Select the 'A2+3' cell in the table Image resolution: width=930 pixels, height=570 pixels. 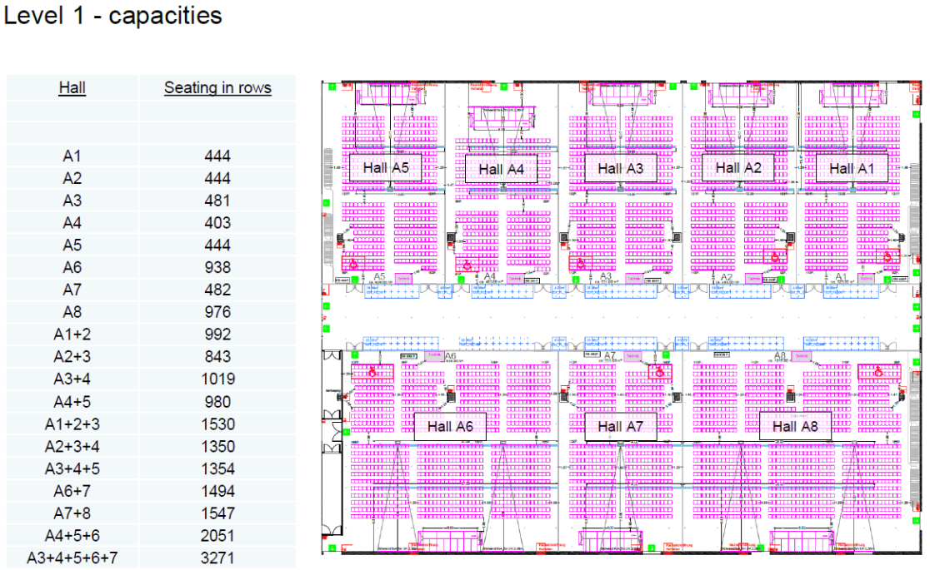[x=72, y=357]
